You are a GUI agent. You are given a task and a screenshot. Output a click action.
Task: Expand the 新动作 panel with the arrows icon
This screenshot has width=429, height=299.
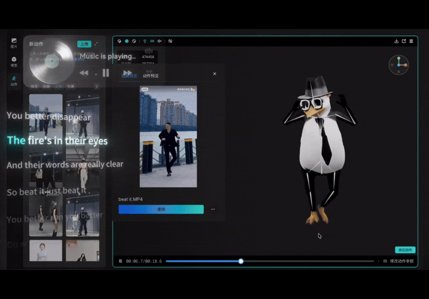(x=96, y=44)
